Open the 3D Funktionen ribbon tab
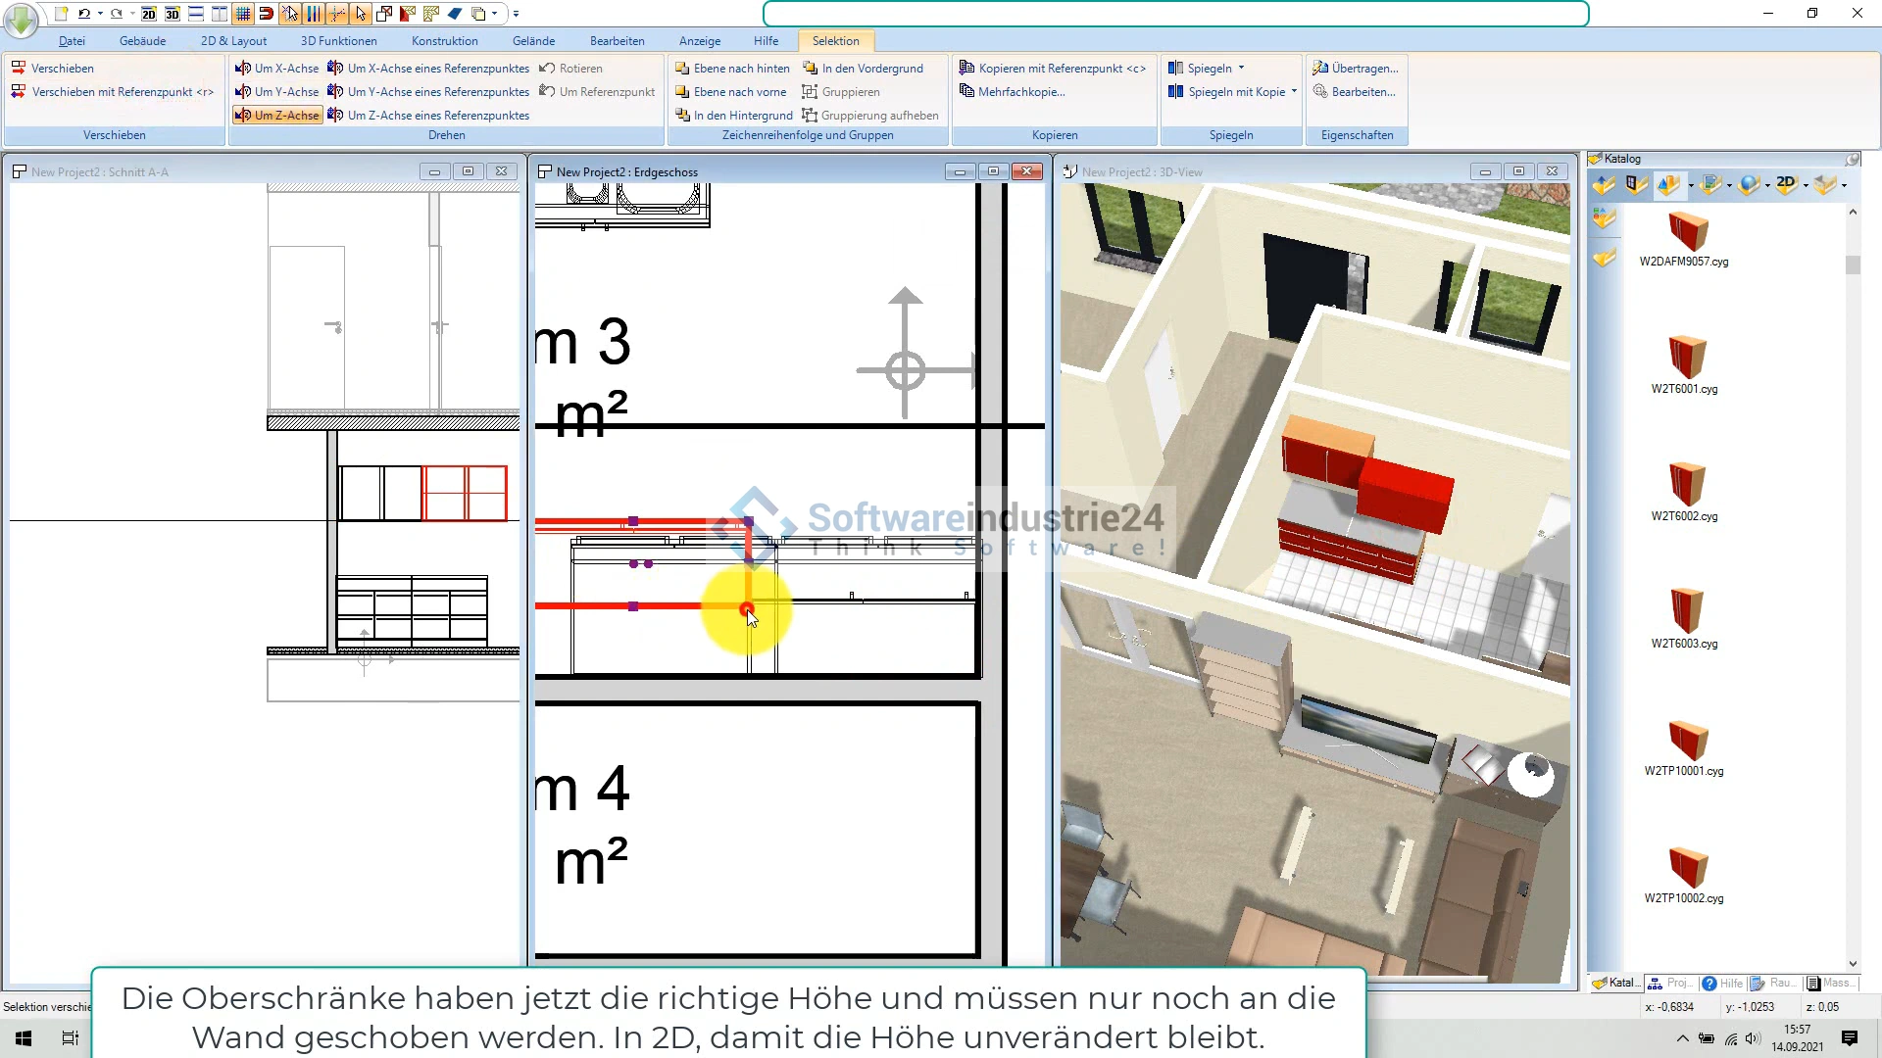This screenshot has height=1058, width=1882. click(338, 41)
